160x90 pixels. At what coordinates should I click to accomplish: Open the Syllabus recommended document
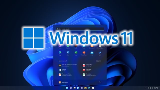[62, 70]
